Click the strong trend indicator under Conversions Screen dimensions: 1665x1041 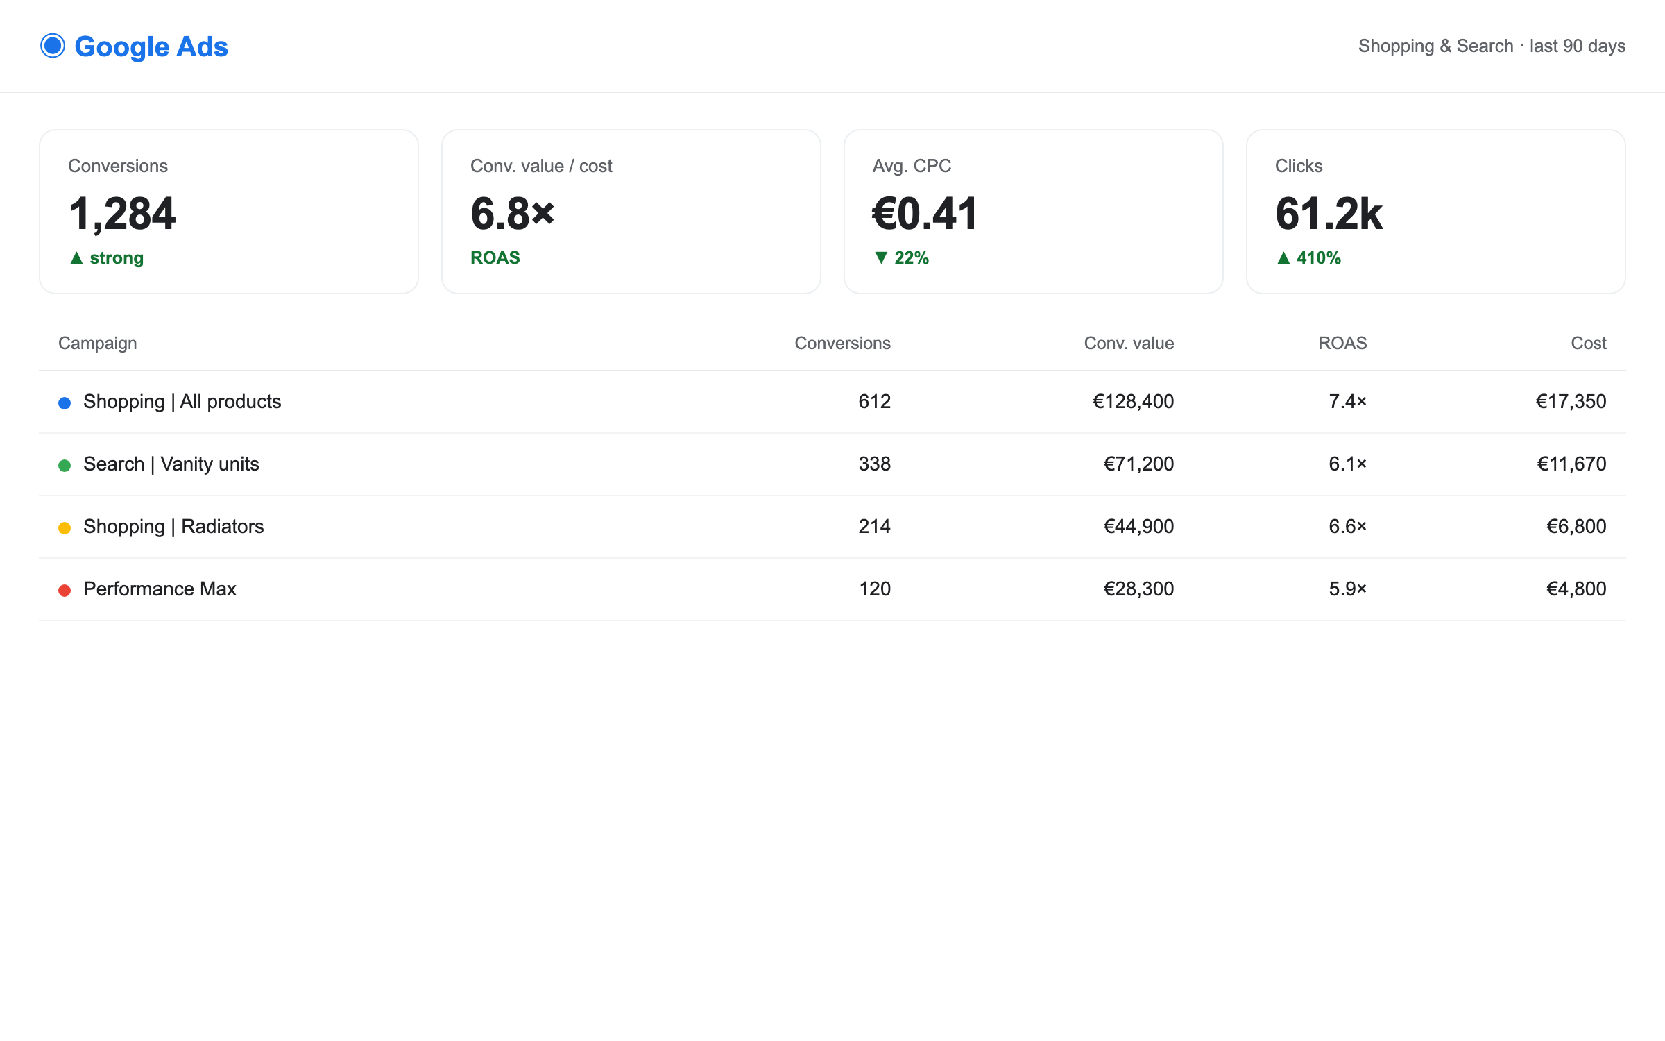point(107,257)
